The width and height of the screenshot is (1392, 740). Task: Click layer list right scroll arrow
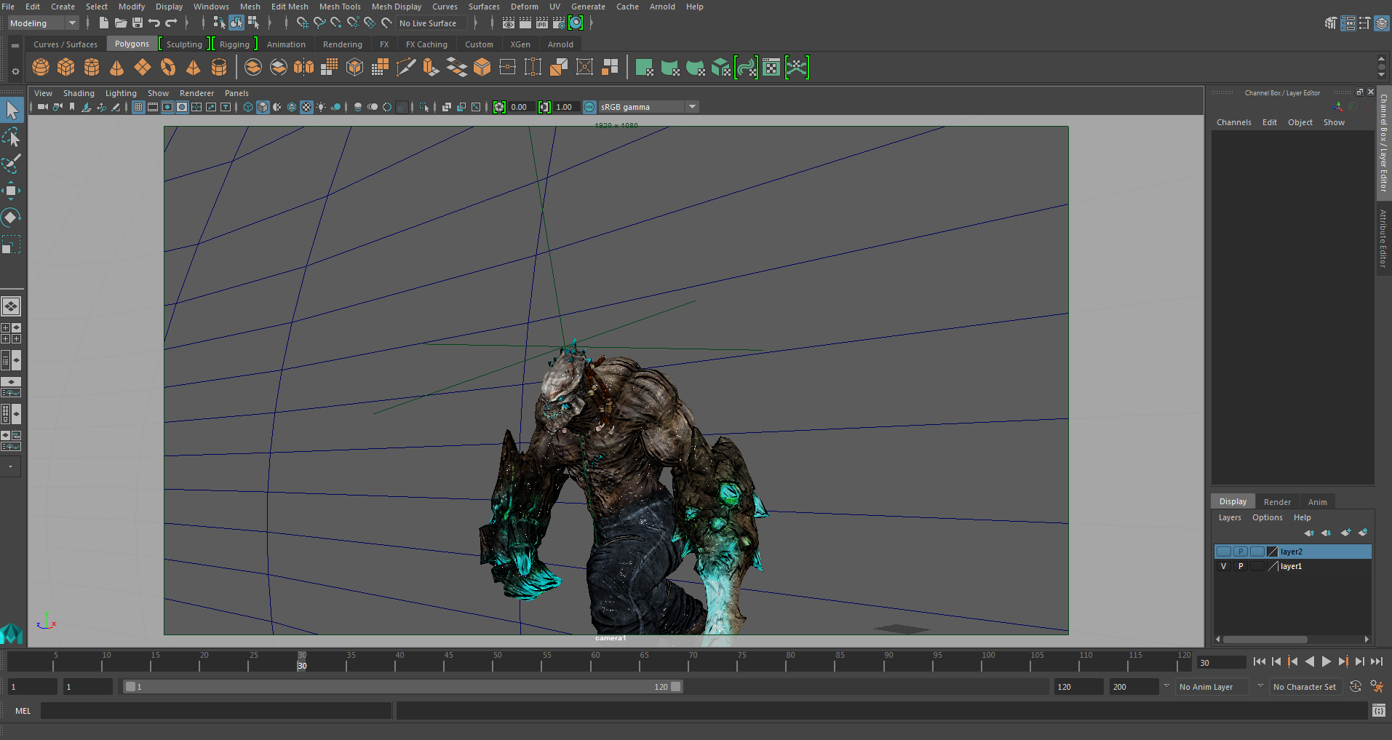1367,640
